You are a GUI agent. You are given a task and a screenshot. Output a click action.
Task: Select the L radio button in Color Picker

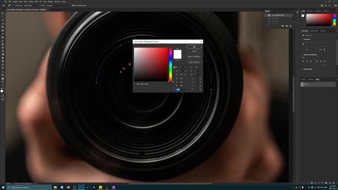[189, 68]
